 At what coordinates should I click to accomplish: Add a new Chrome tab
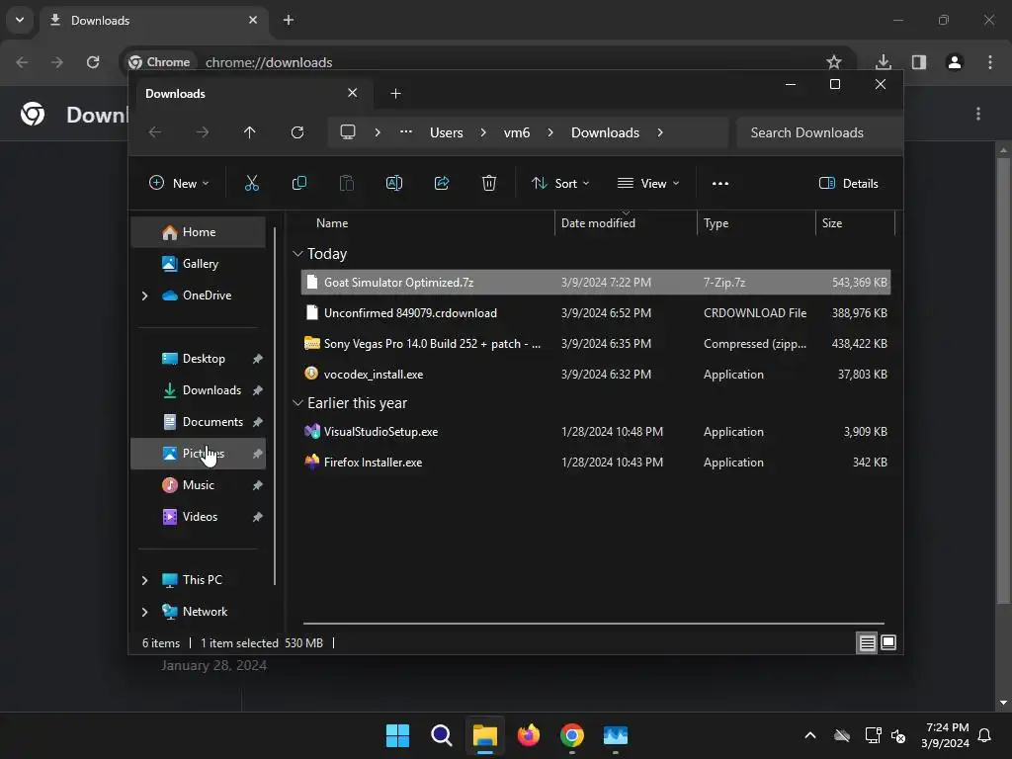(x=289, y=20)
